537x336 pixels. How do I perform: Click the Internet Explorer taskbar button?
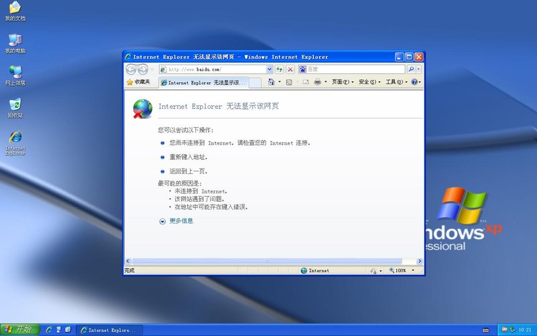coord(109,330)
